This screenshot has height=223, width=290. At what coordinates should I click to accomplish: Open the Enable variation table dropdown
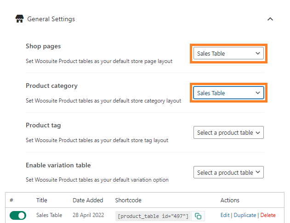[228, 172]
